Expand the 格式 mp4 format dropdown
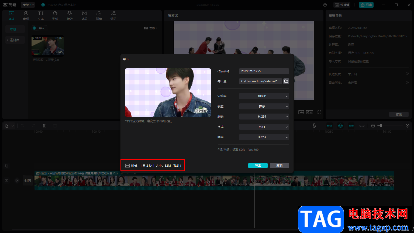Image resolution: width=414 pixels, height=233 pixels. (264, 127)
